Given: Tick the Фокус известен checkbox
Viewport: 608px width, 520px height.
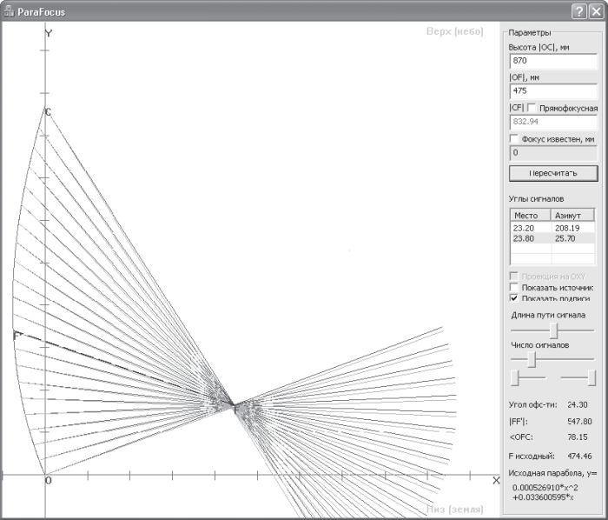Looking at the screenshot, I should coord(514,138).
